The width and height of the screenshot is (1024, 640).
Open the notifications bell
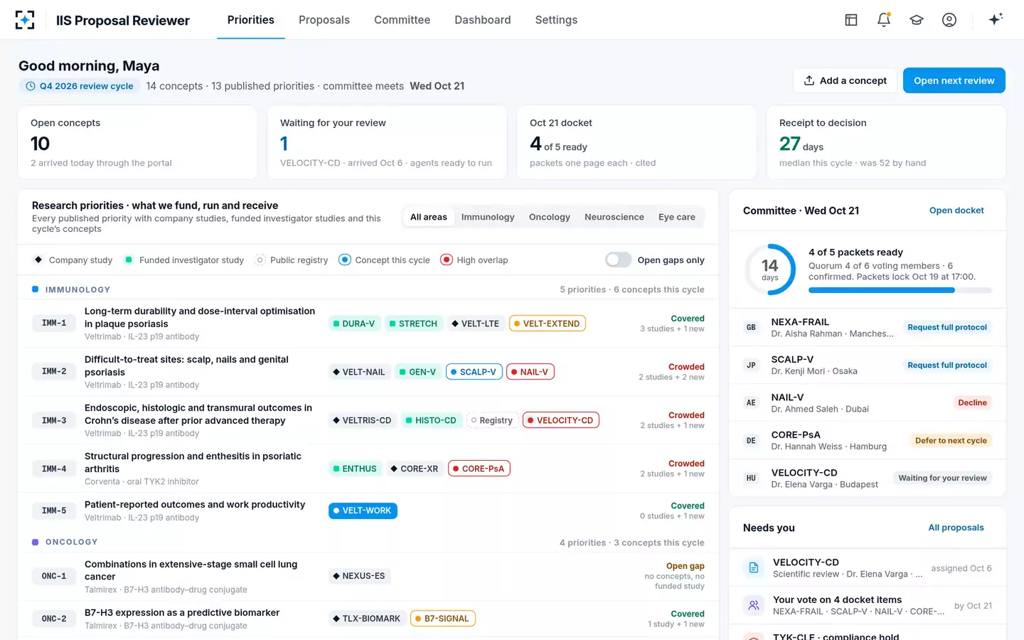(x=884, y=20)
